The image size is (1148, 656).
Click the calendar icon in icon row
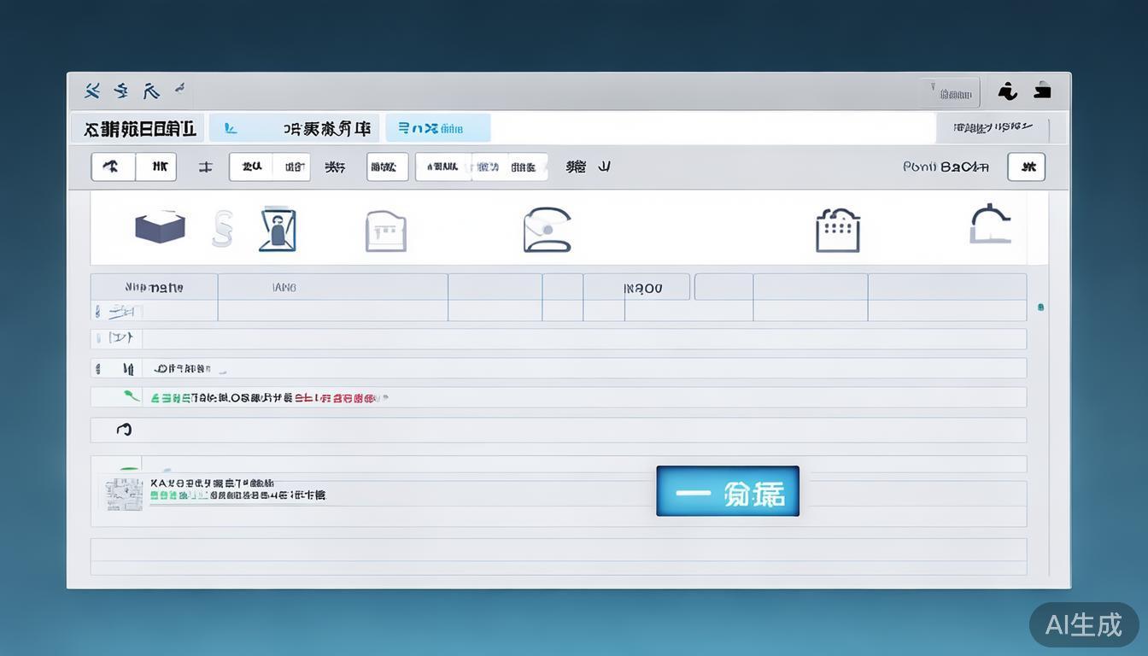point(837,229)
